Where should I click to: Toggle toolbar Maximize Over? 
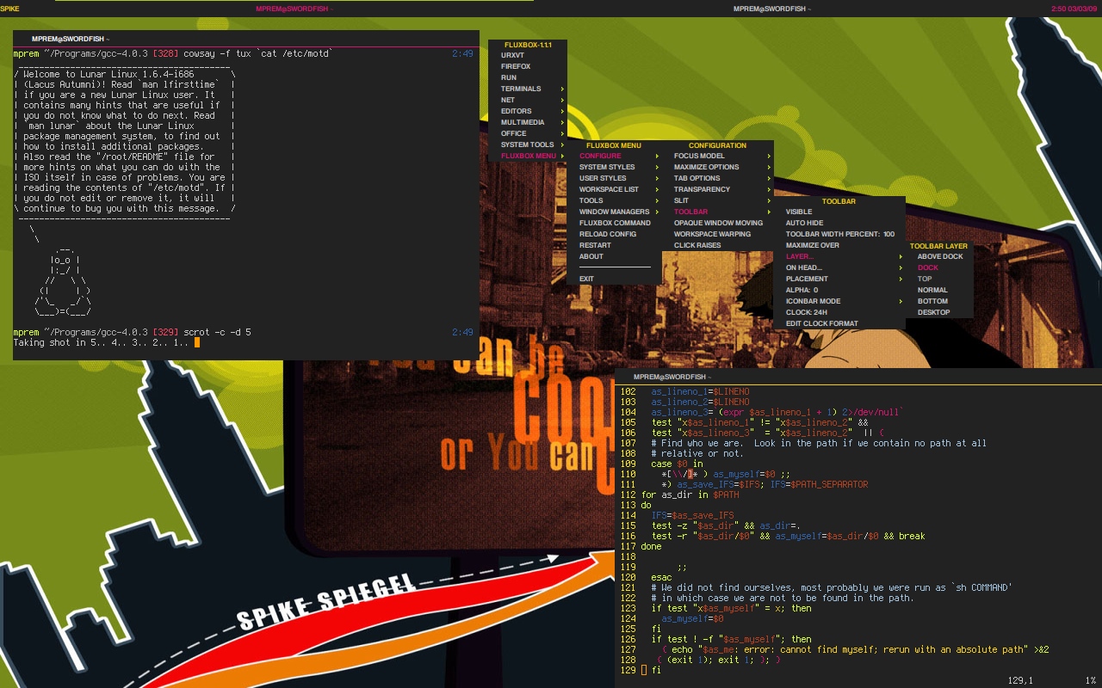839,245
